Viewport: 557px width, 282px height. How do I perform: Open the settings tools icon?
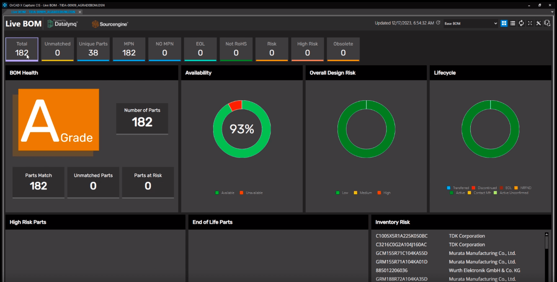tap(539, 23)
